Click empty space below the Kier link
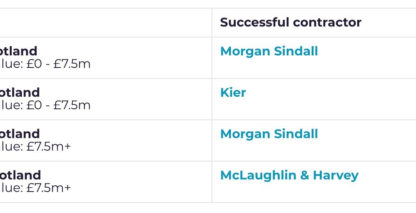 pos(234,110)
